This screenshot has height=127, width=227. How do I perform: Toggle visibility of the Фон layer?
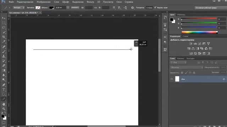pos(172,79)
